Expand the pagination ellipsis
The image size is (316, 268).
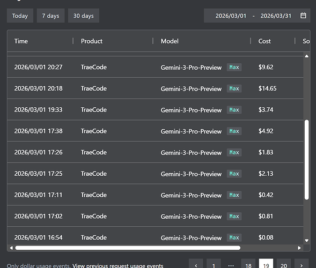pyautogui.click(x=231, y=265)
